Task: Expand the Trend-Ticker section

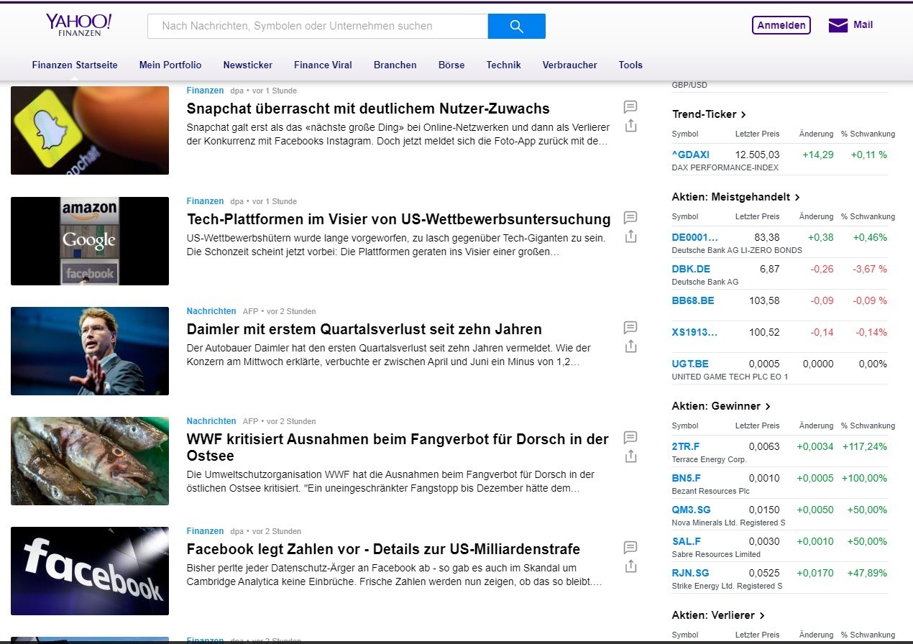Action: 709,114
